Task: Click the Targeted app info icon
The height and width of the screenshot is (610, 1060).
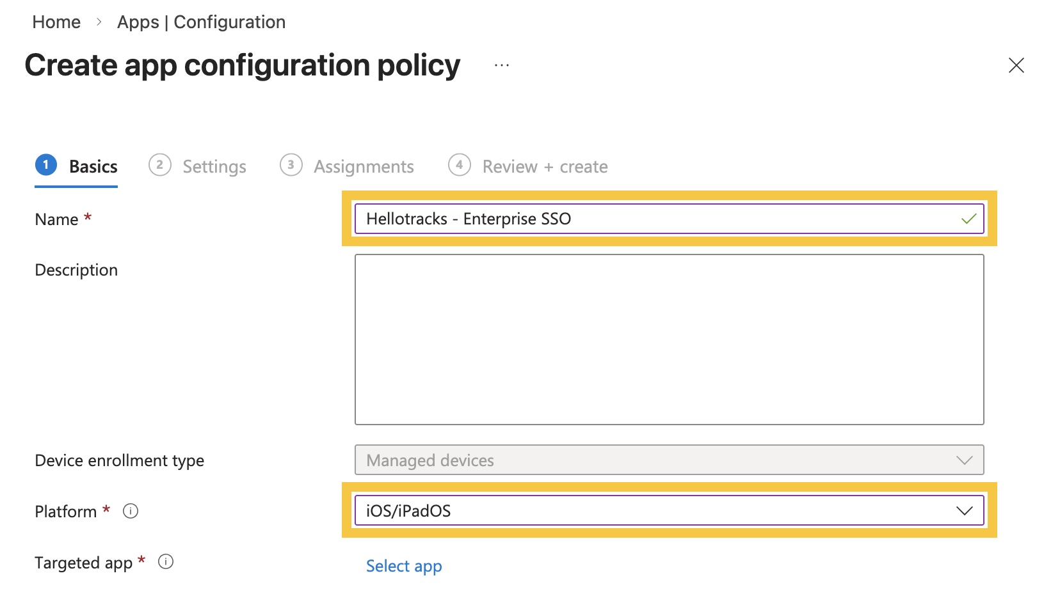Action: click(x=166, y=562)
